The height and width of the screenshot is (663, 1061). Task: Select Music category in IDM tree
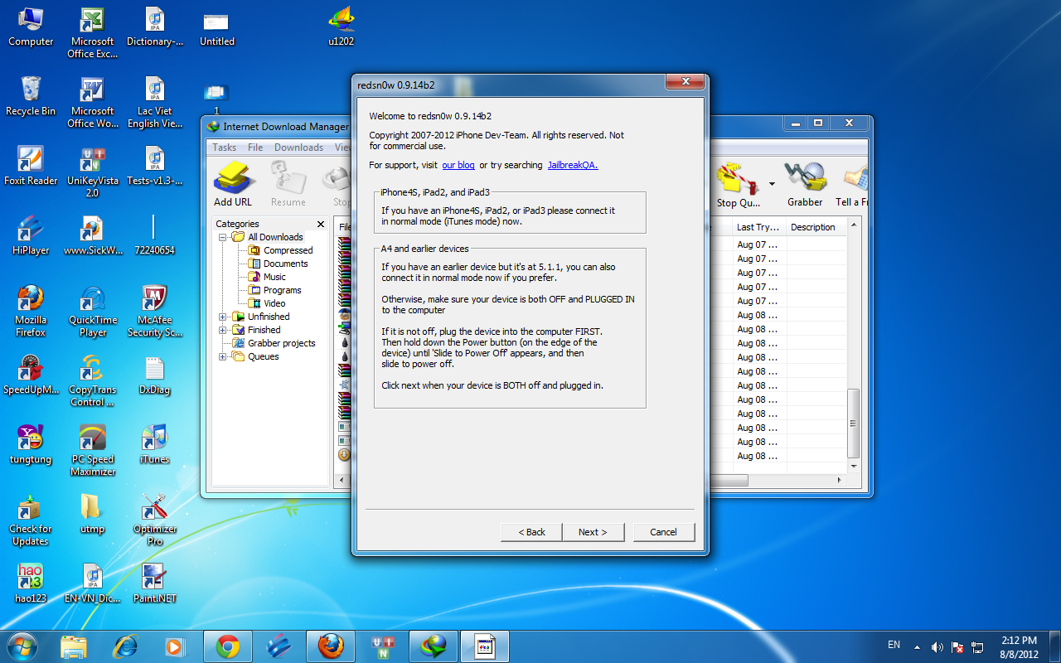point(274,277)
